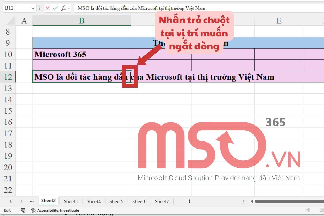Open Accessibility: Investigate in the status bar

click(x=55, y=210)
